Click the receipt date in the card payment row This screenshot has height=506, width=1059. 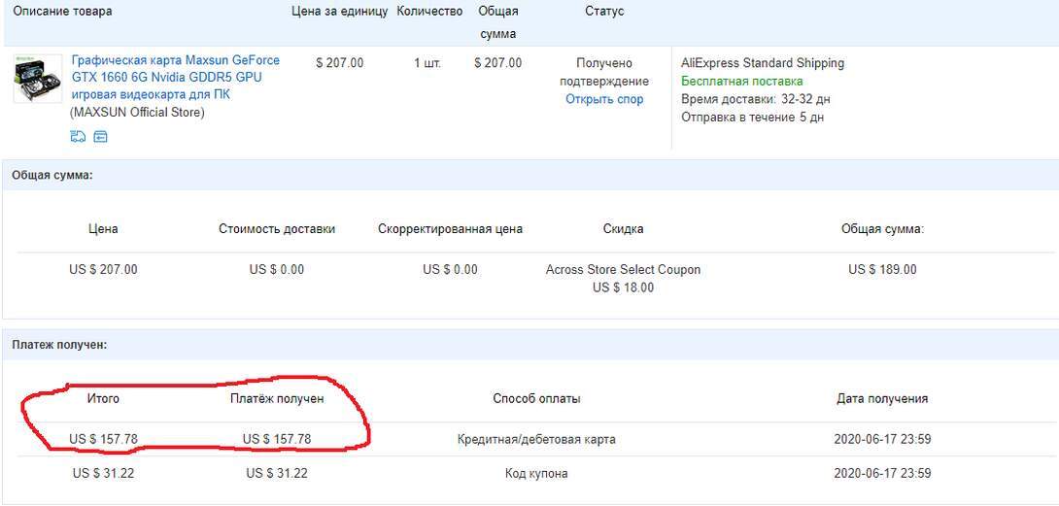[882, 439]
